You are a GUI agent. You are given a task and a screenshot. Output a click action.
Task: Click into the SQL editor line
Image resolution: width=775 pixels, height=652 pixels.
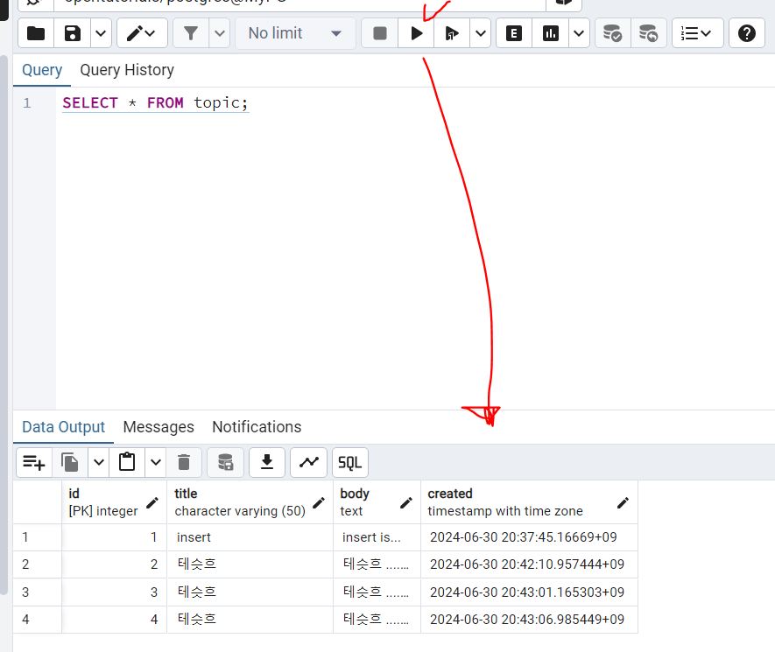155,102
